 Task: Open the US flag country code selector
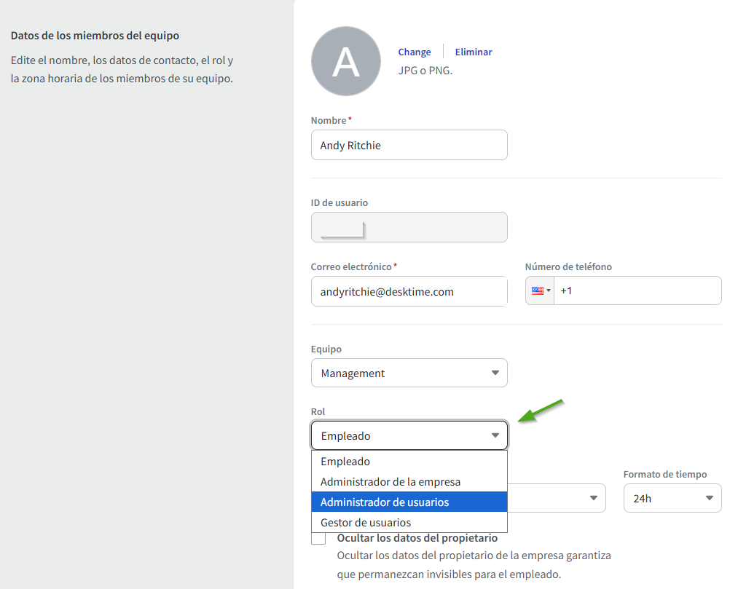(x=540, y=290)
